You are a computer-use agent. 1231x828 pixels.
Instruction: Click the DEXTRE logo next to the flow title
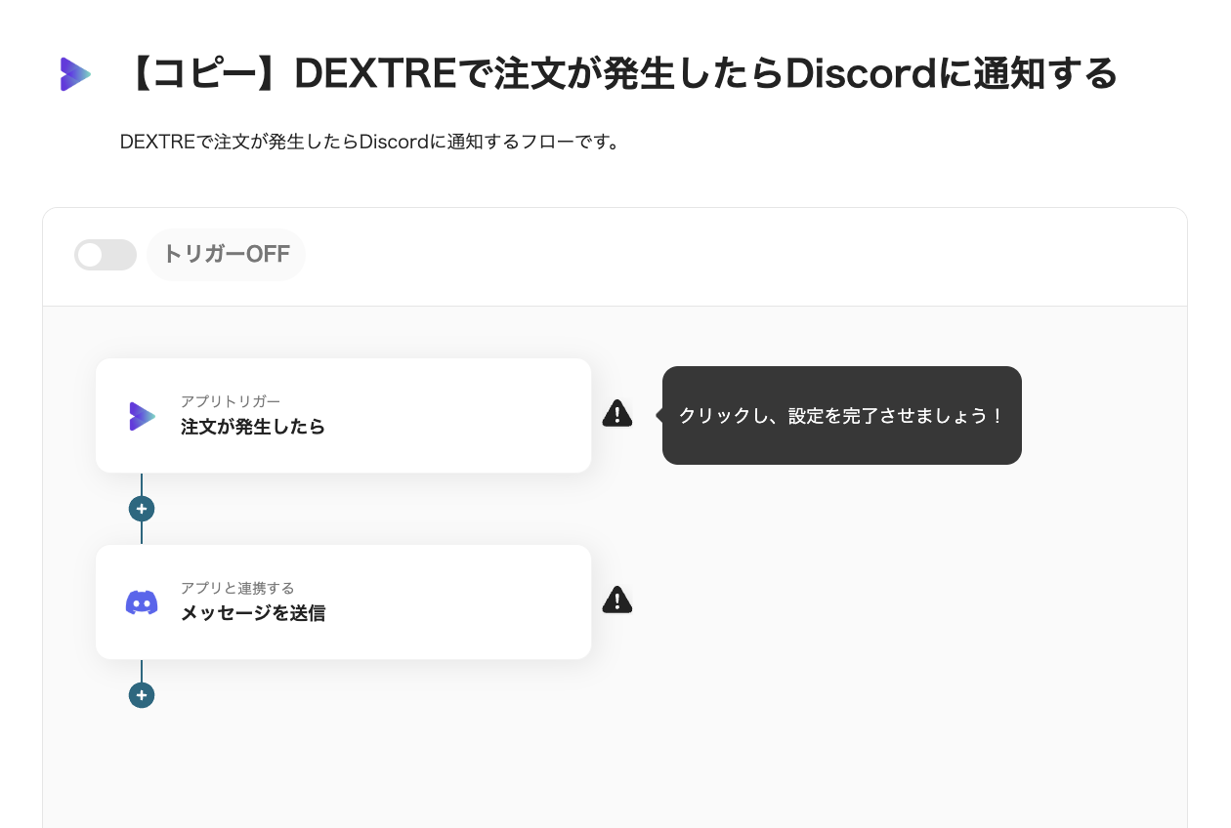pyautogui.click(x=75, y=74)
